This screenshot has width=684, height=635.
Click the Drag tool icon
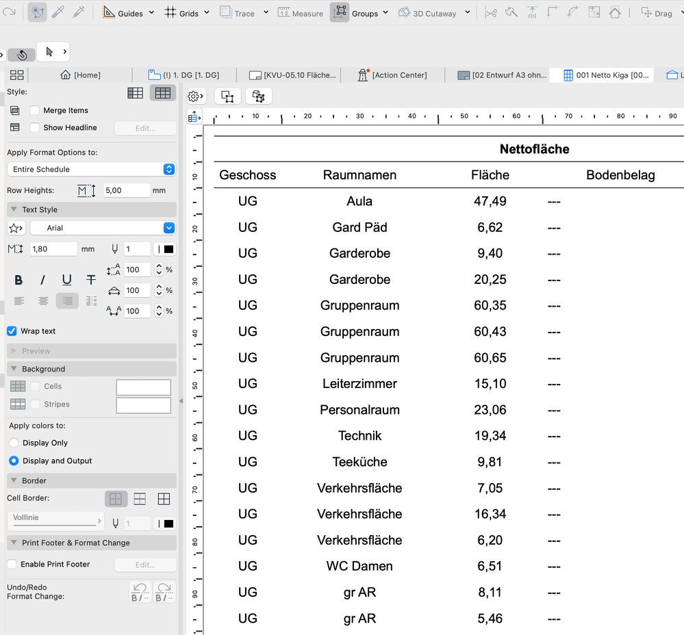[646, 12]
